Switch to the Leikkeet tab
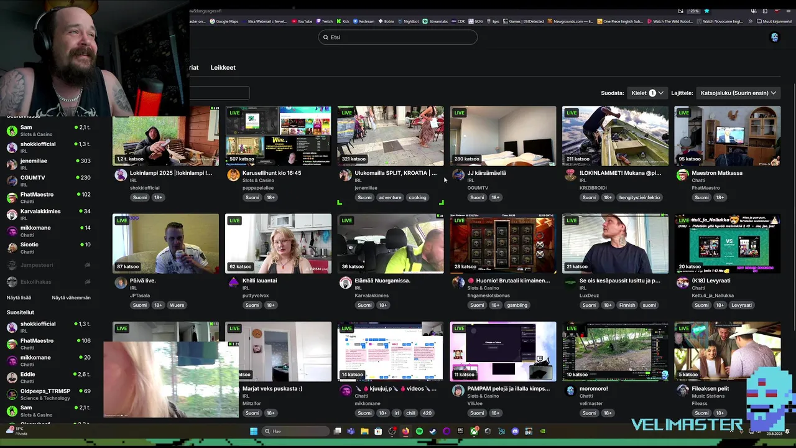The height and width of the screenshot is (448, 796). 223,67
